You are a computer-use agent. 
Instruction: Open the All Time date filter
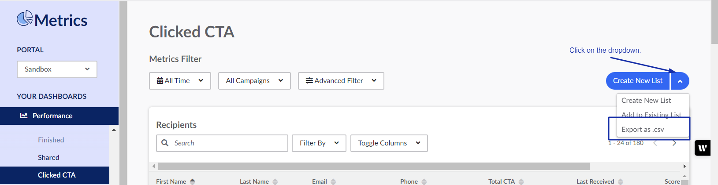pyautogui.click(x=180, y=81)
